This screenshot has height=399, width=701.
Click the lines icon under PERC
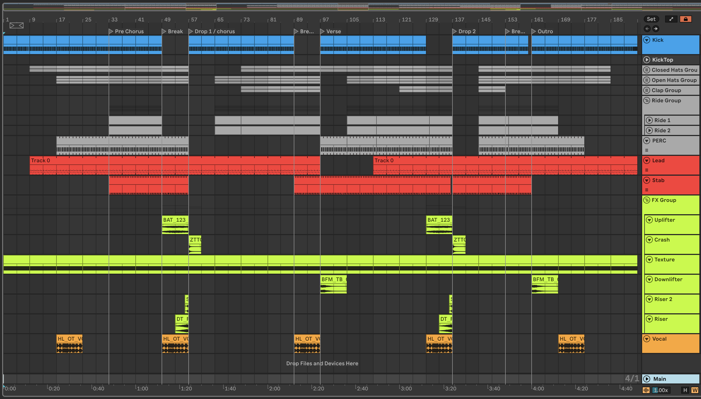click(x=646, y=150)
